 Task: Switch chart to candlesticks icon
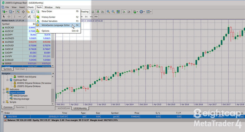[98, 12]
